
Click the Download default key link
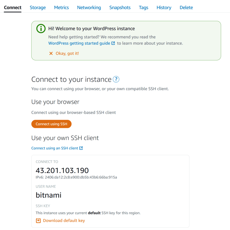click(x=64, y=220)
